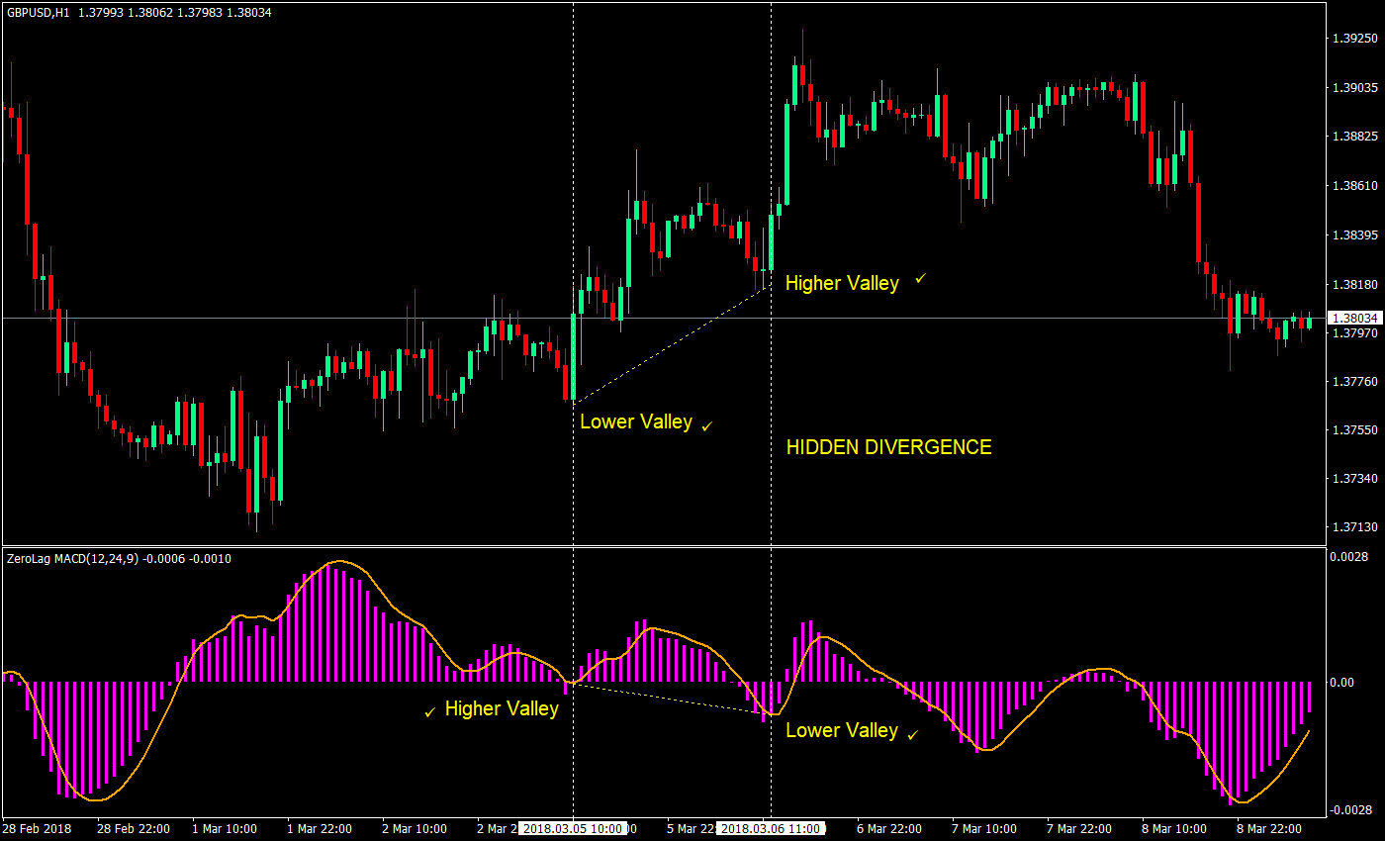Click the 28 Feb 2018 date label
Viewport: 1385px width, 841px height.
pyautogui.click(x=37, y=829)
